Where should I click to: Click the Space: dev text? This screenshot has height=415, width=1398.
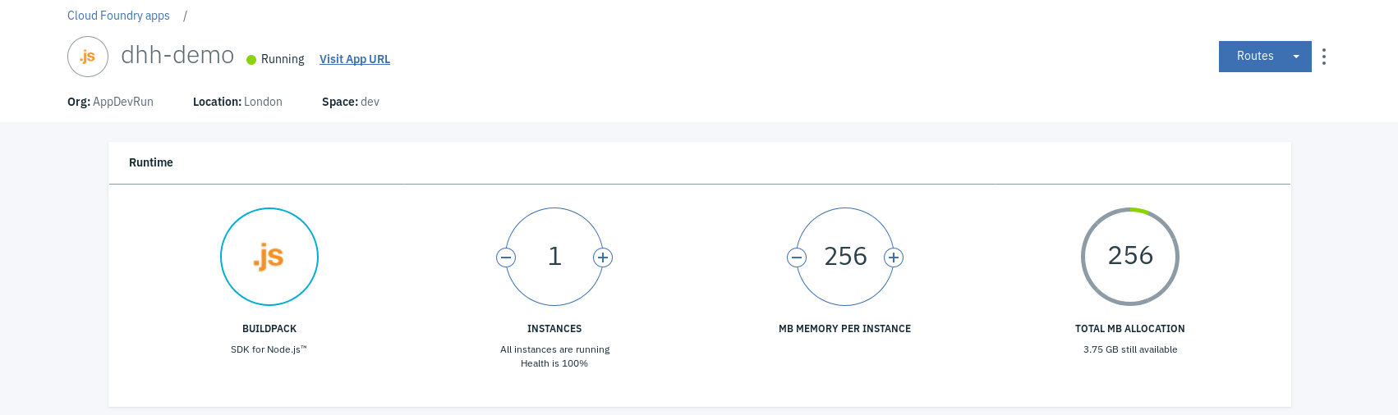(351, 102)
